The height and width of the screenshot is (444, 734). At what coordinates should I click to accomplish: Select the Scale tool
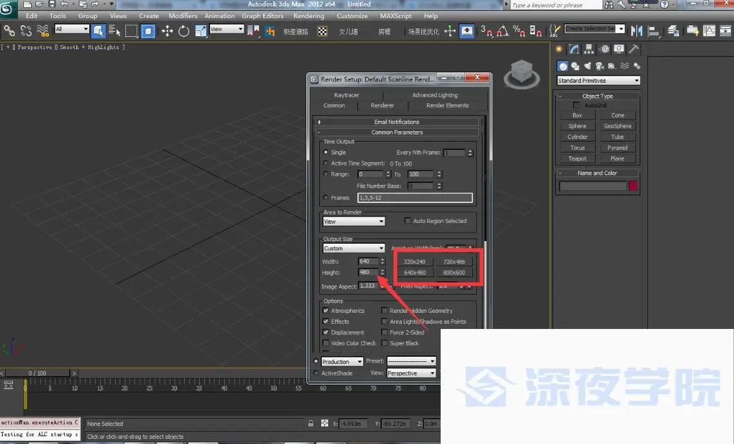coord(200,31)
